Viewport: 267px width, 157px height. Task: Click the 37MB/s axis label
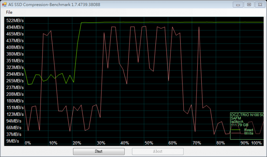click(x=14, y=134)
